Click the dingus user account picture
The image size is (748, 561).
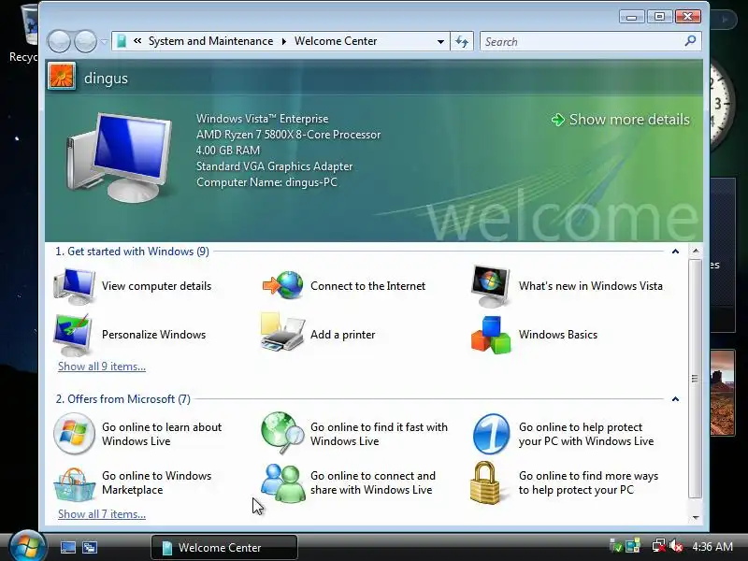coord(62,77)
